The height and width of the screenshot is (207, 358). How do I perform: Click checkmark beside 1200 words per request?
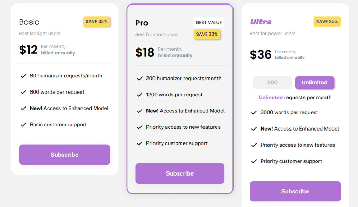pos(140,95)
